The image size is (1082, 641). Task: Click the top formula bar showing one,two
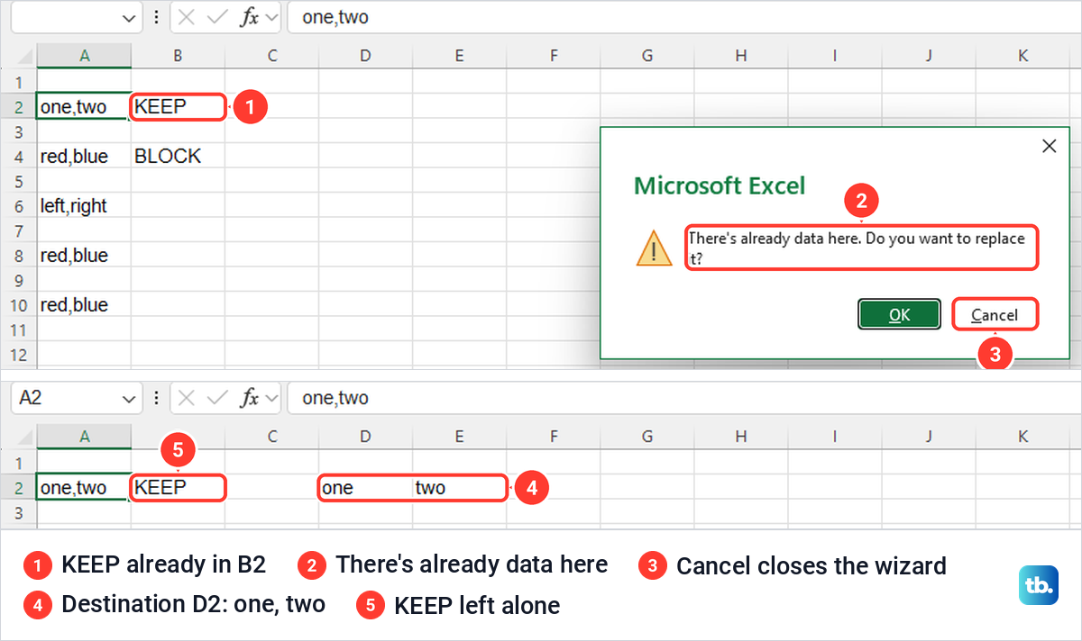[683, 17]
